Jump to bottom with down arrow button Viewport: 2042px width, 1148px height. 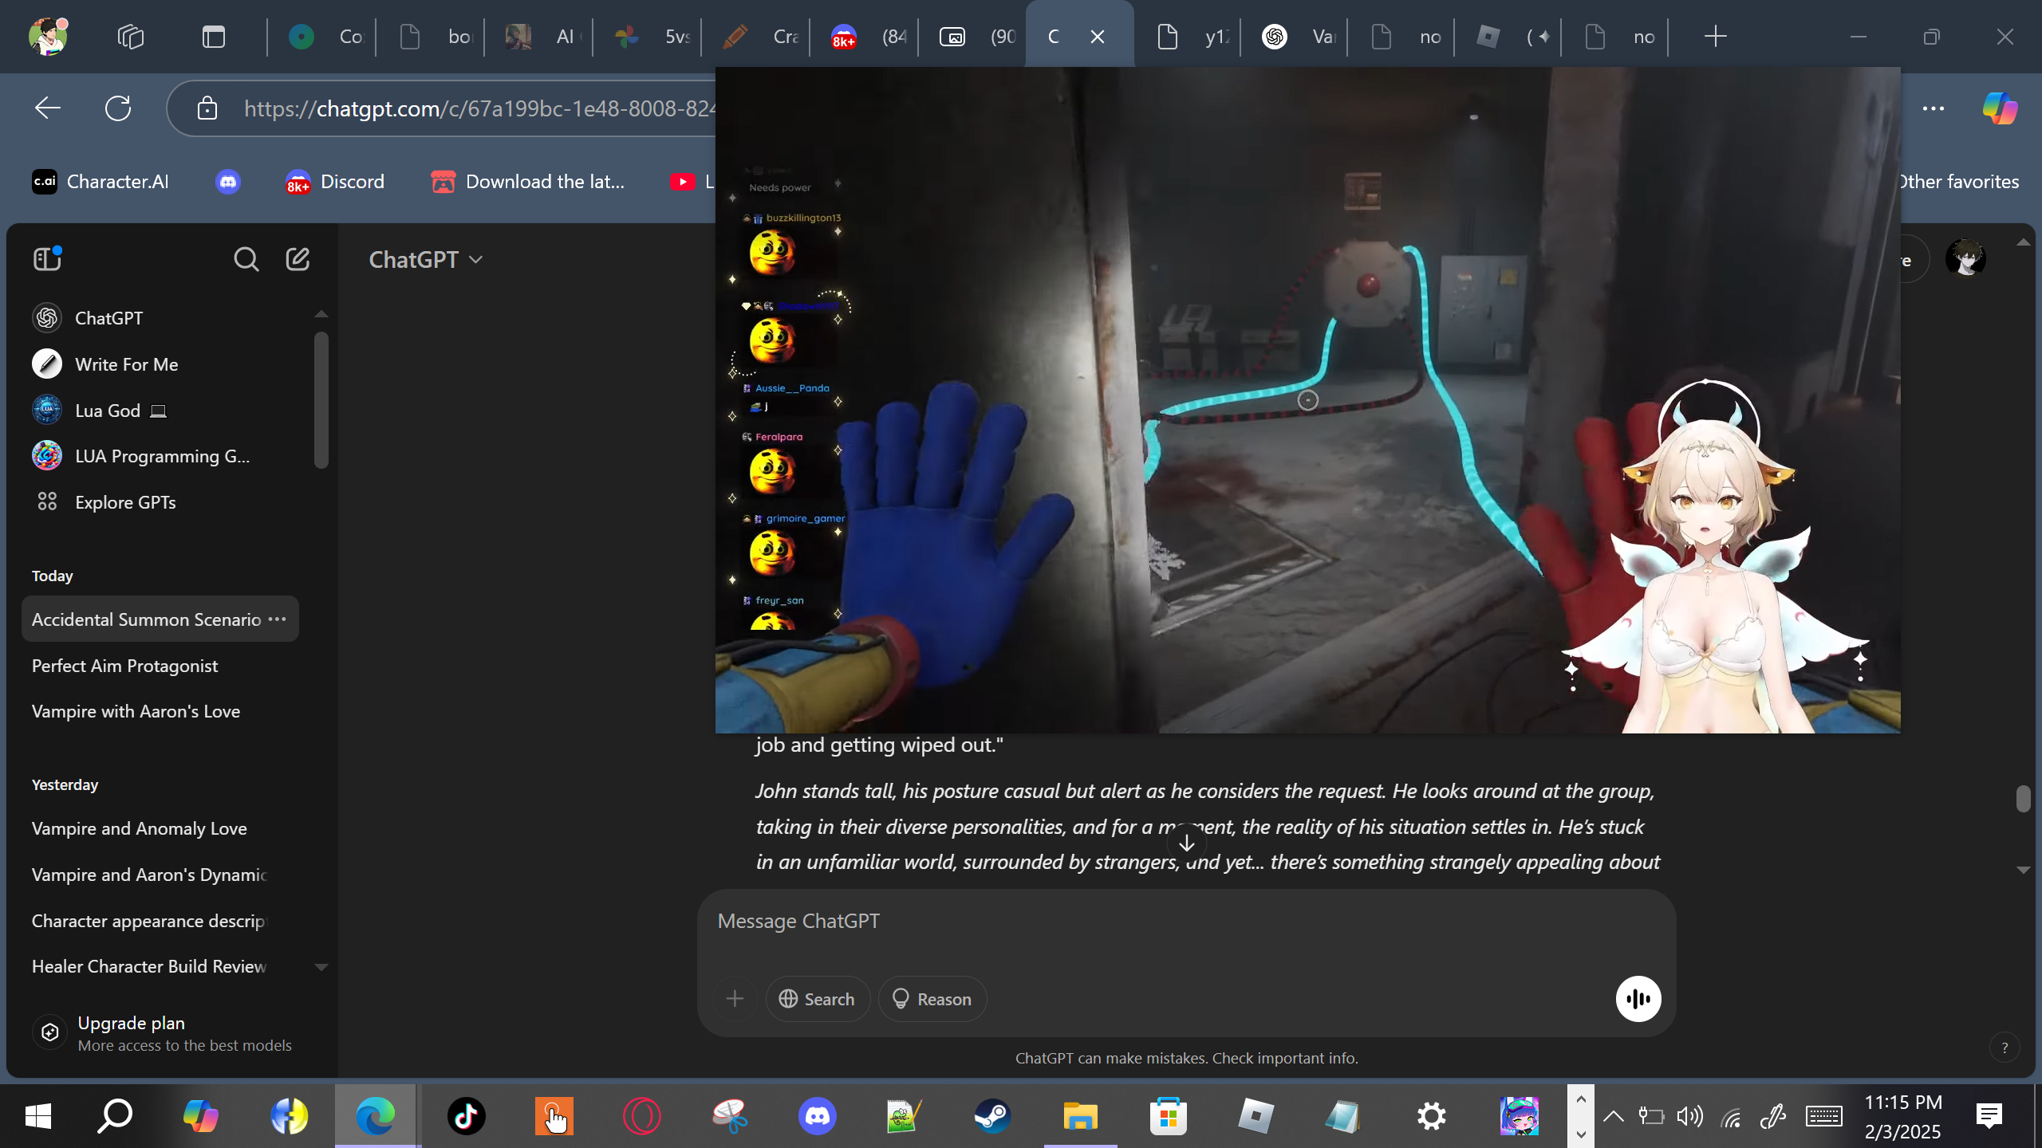point(1187,843)
